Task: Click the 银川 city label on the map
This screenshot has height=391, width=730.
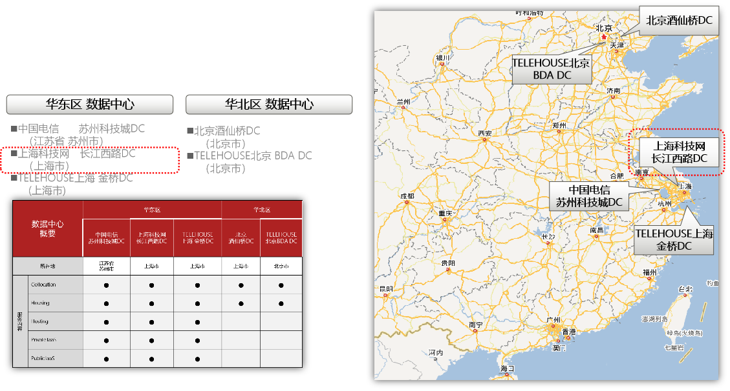Action: tap(443, 58)
